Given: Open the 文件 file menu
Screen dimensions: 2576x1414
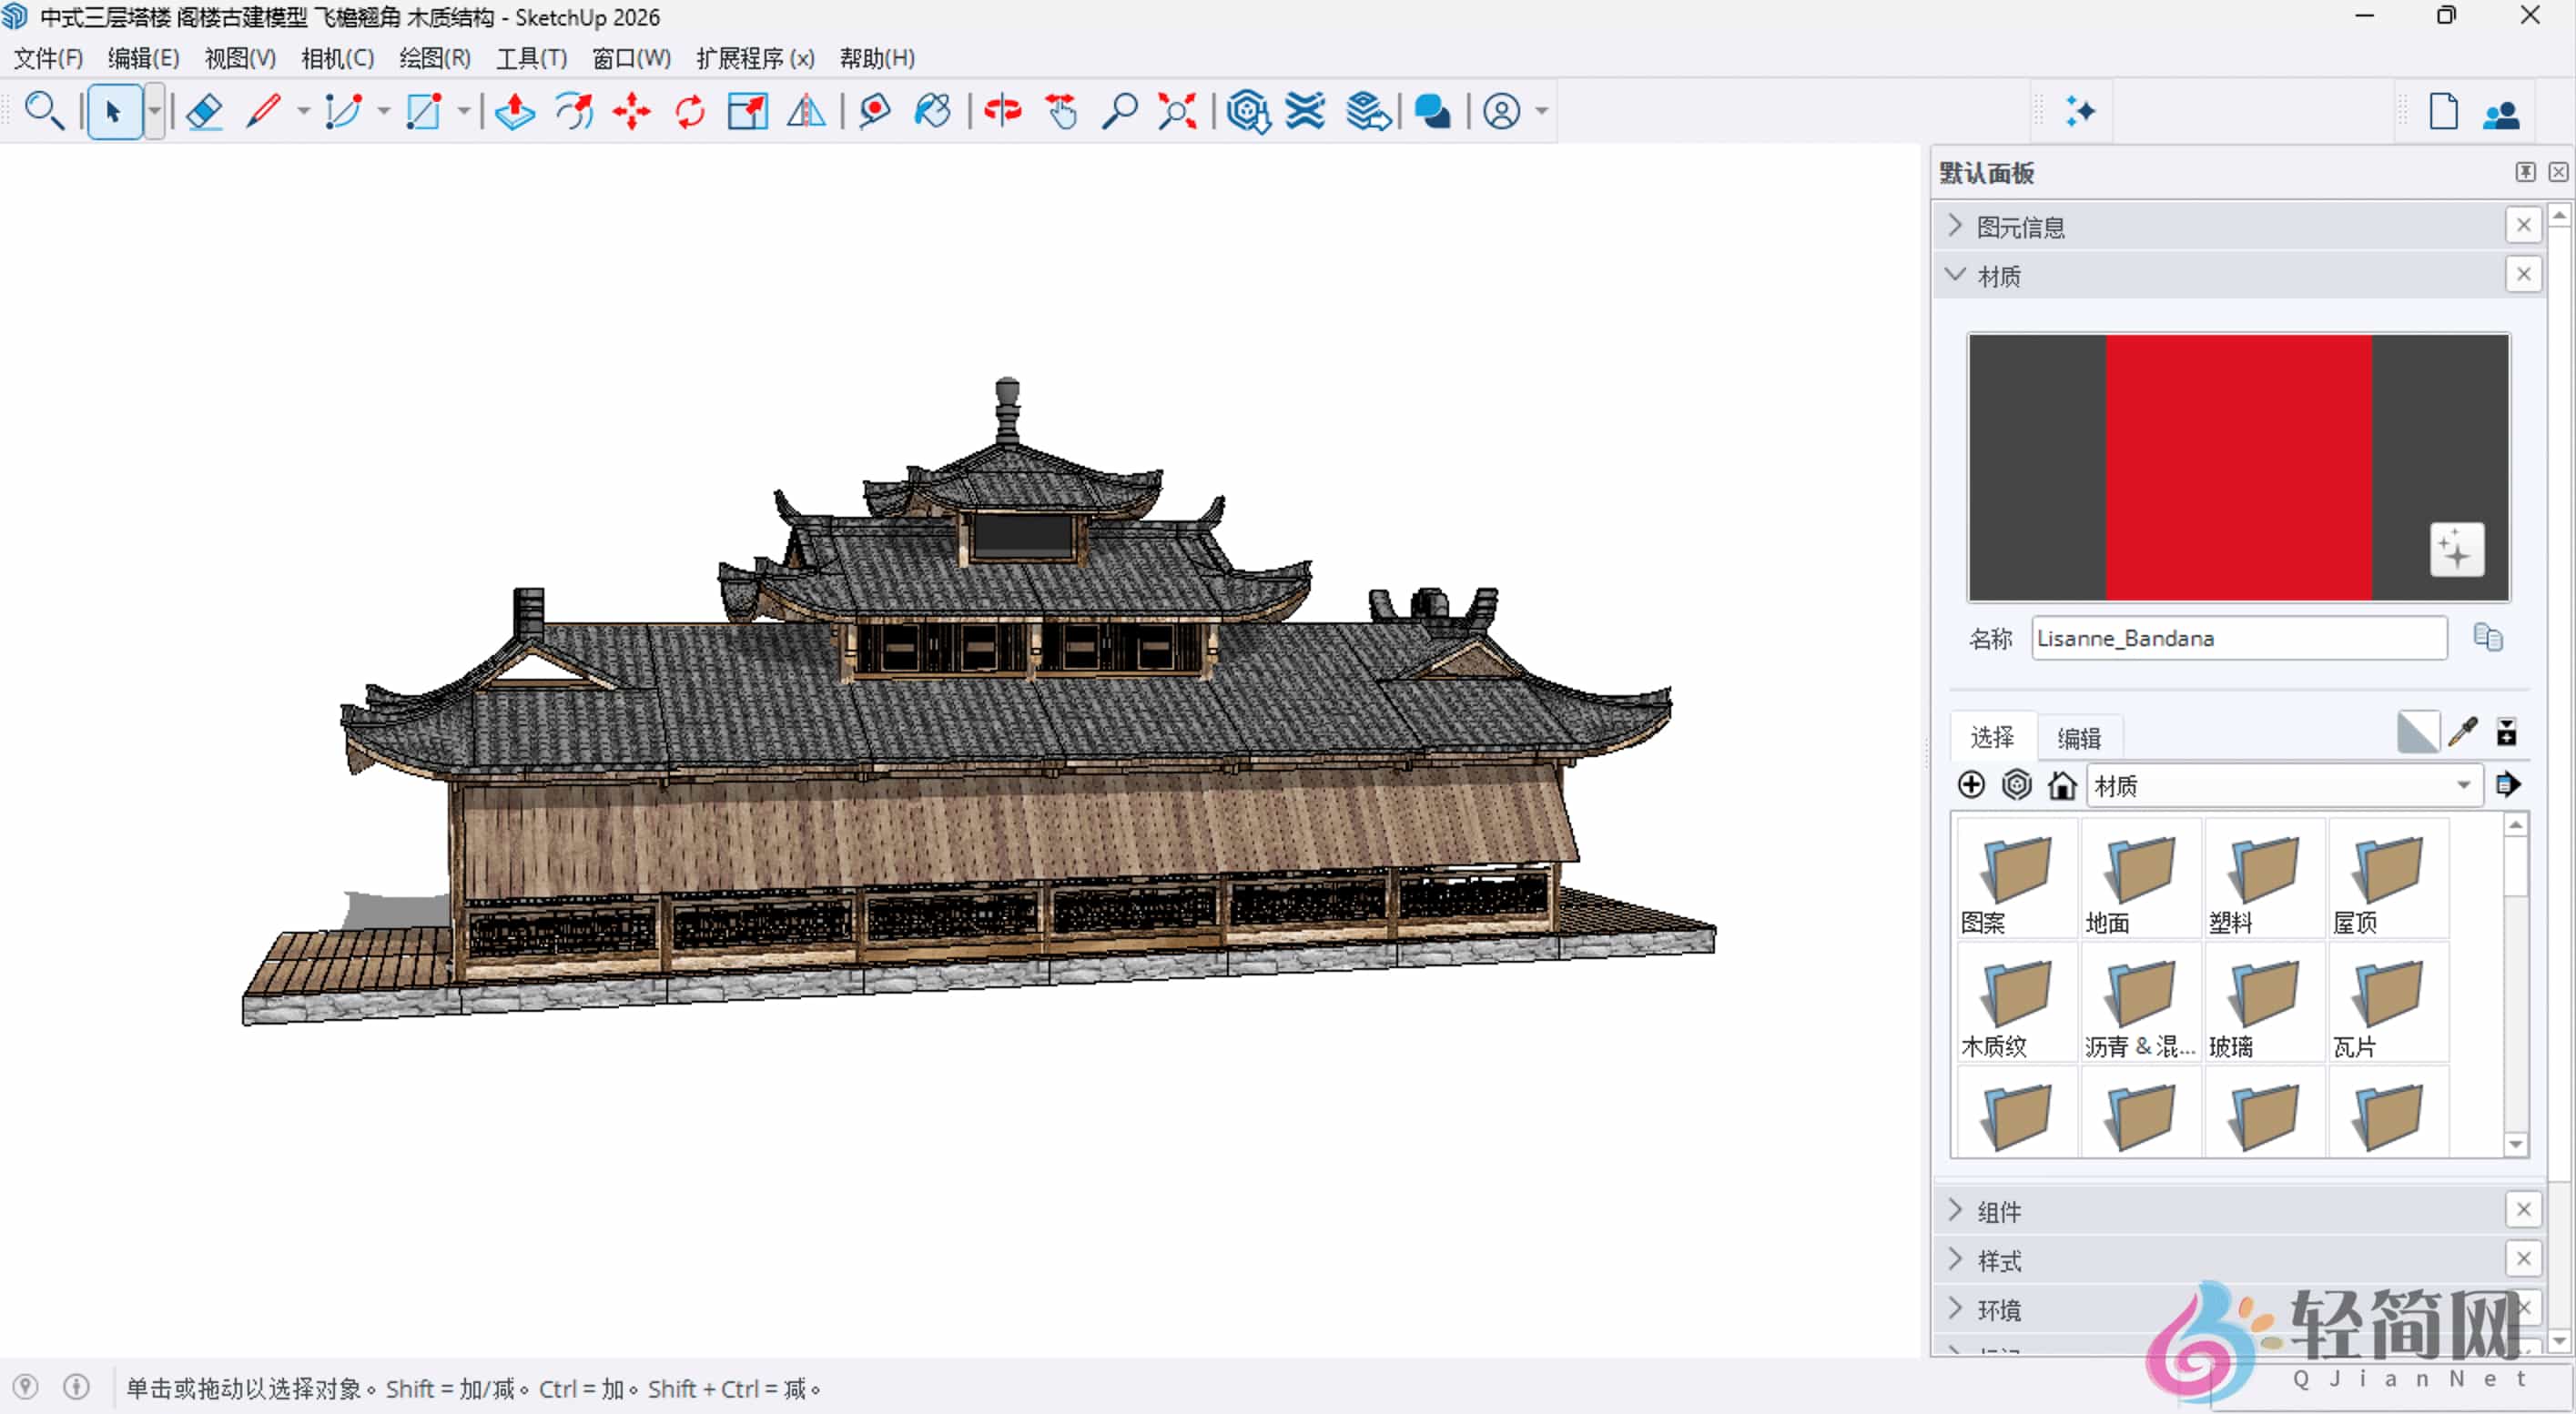Looking at the screenshot, I should (45, 58).
